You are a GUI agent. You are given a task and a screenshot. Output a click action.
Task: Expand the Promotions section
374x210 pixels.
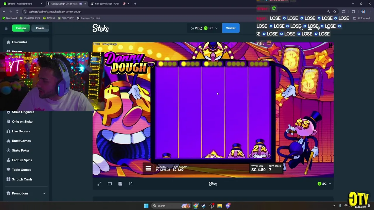[26, 193]
